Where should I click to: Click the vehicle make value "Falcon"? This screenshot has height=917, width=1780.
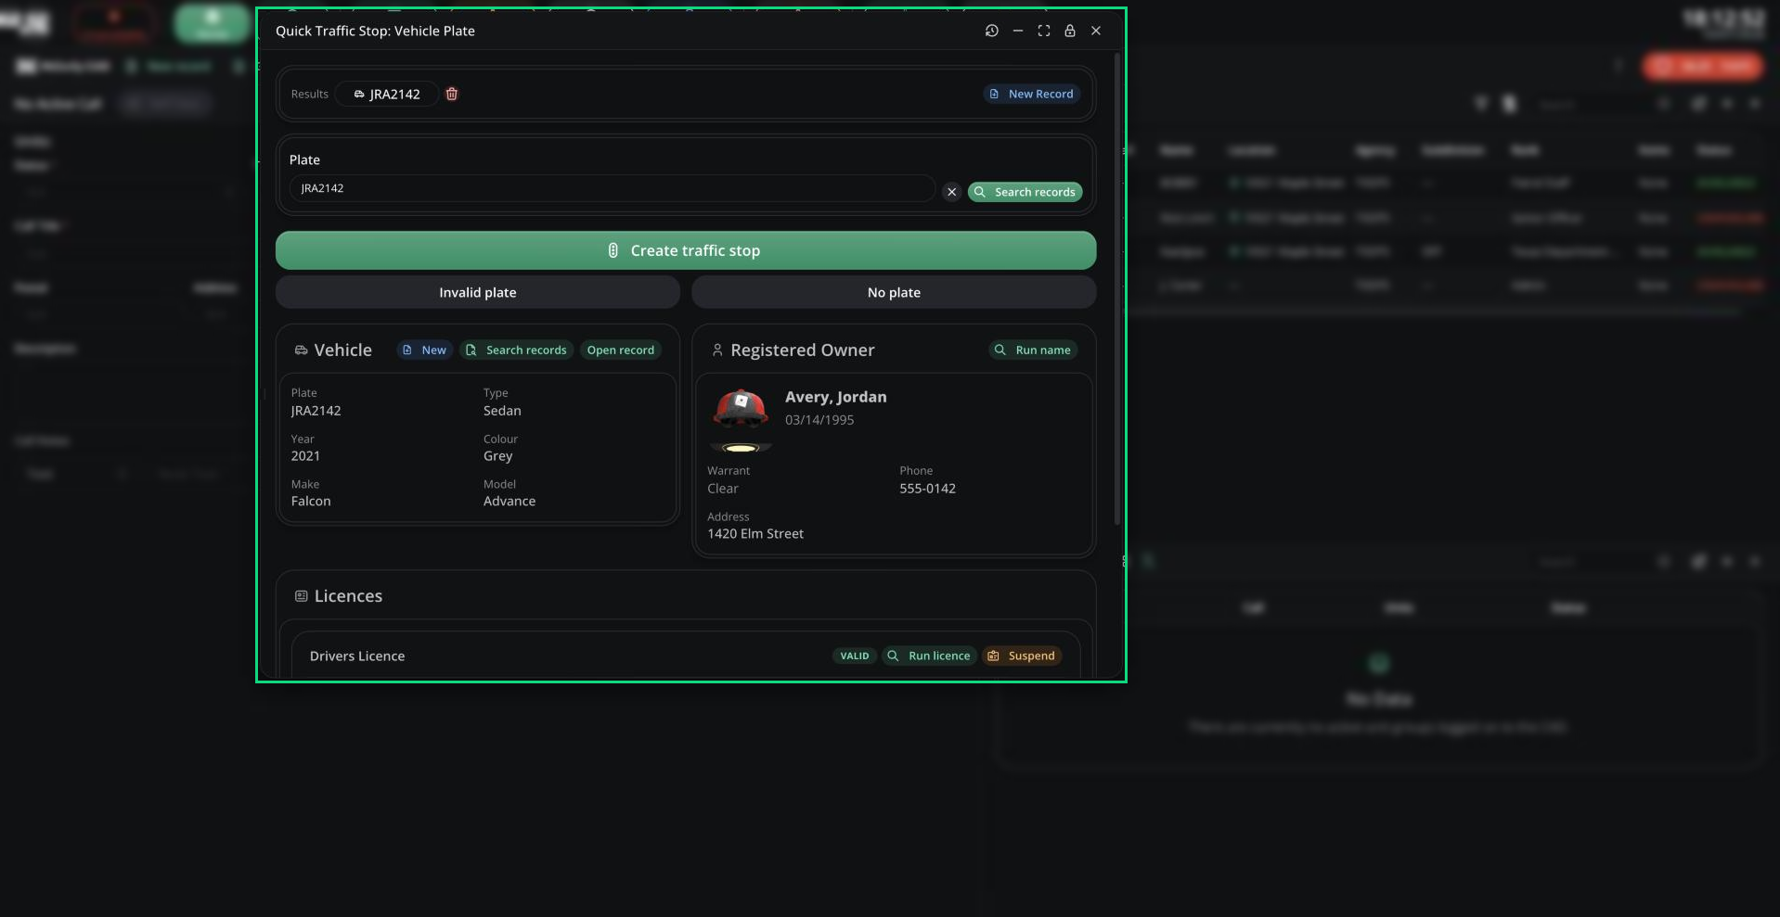(x=311, y=502)
